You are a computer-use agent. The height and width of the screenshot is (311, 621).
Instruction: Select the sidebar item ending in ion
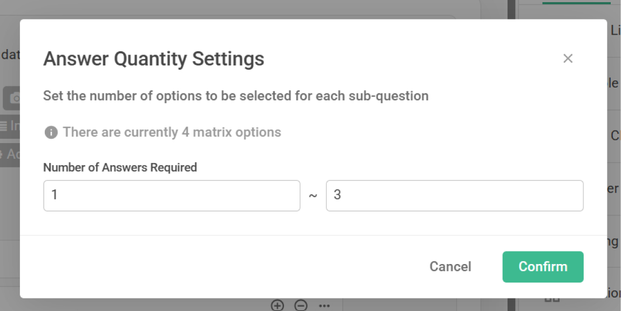[x=615, y=293]
